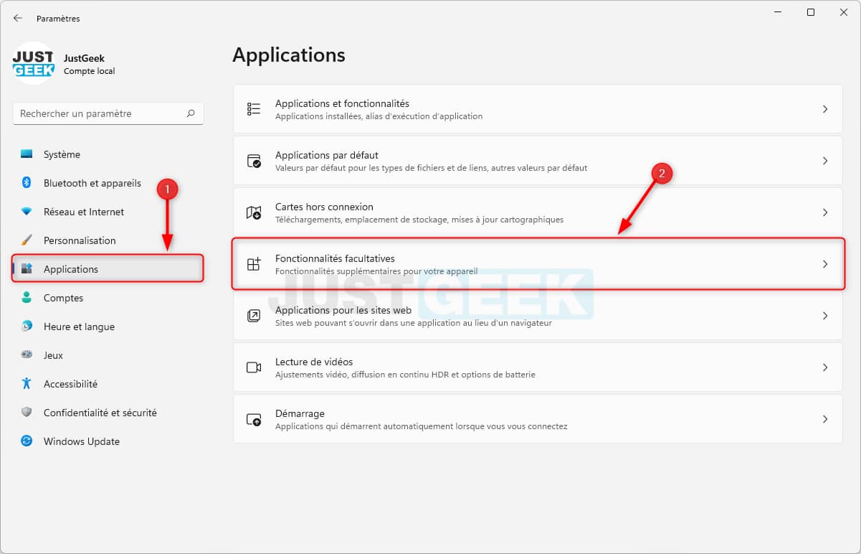Open Démarrage card title
The width and height of the screenshot is (861, 554).
point(300,413)
